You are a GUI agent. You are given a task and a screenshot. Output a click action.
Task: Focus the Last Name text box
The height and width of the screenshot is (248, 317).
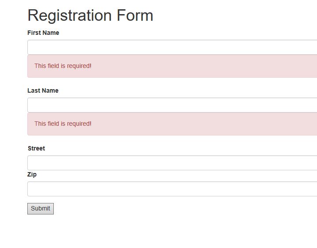(172, 105)
